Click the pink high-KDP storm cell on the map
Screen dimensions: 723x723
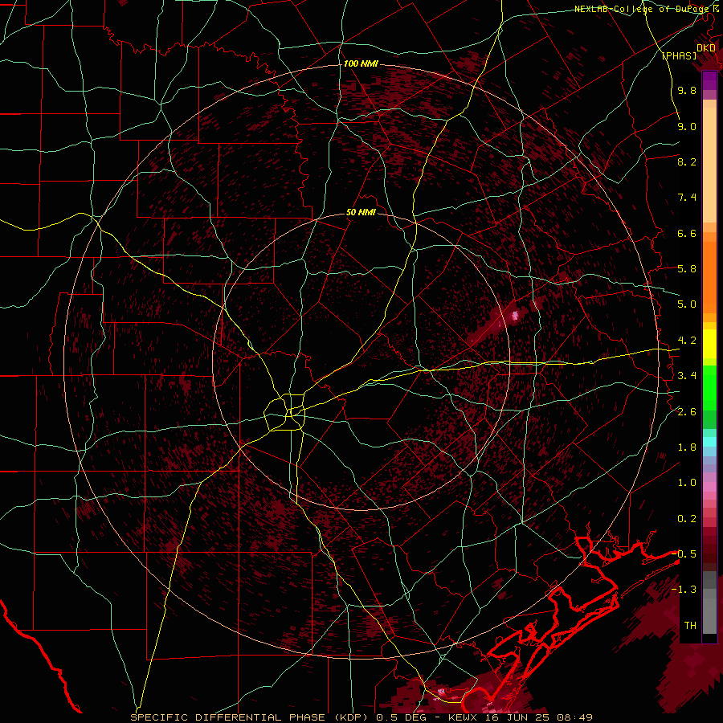[x=515, y=316]
